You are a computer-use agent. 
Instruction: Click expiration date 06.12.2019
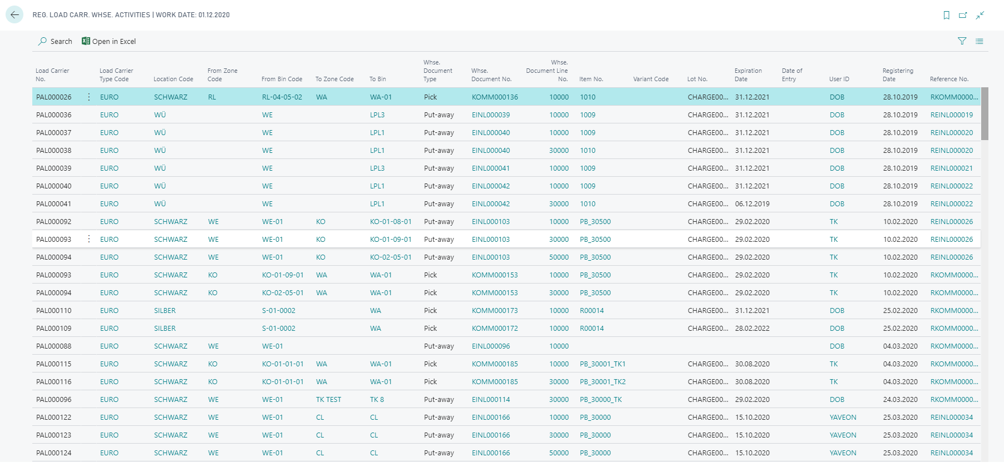pos(752,204)
